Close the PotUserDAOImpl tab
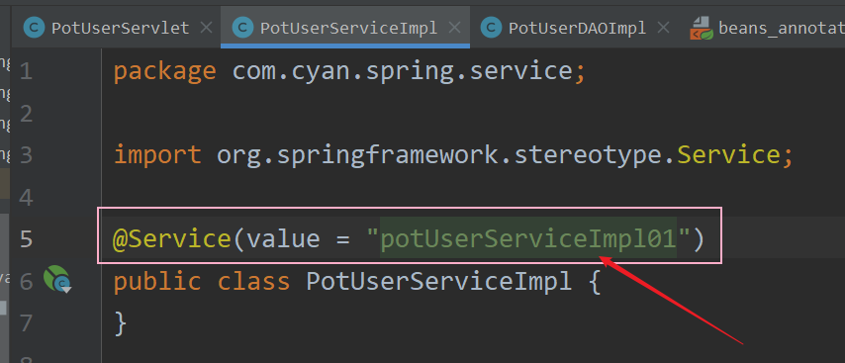The width and height of the screenshot is (845, 363). 663,28
